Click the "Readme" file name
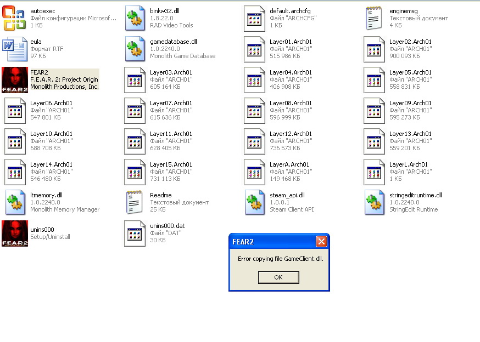The height and width of the screenshot is (342, 480). pyautogui.click(x=161, y=195)
